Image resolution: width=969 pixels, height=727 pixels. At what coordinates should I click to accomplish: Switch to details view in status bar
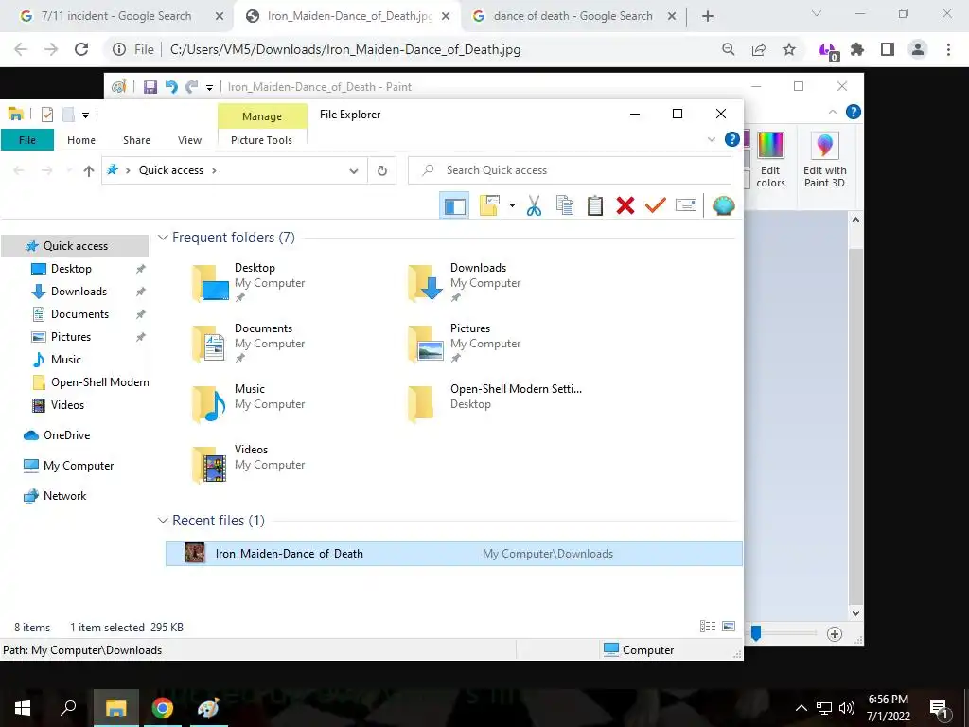(x=708, y=627)
